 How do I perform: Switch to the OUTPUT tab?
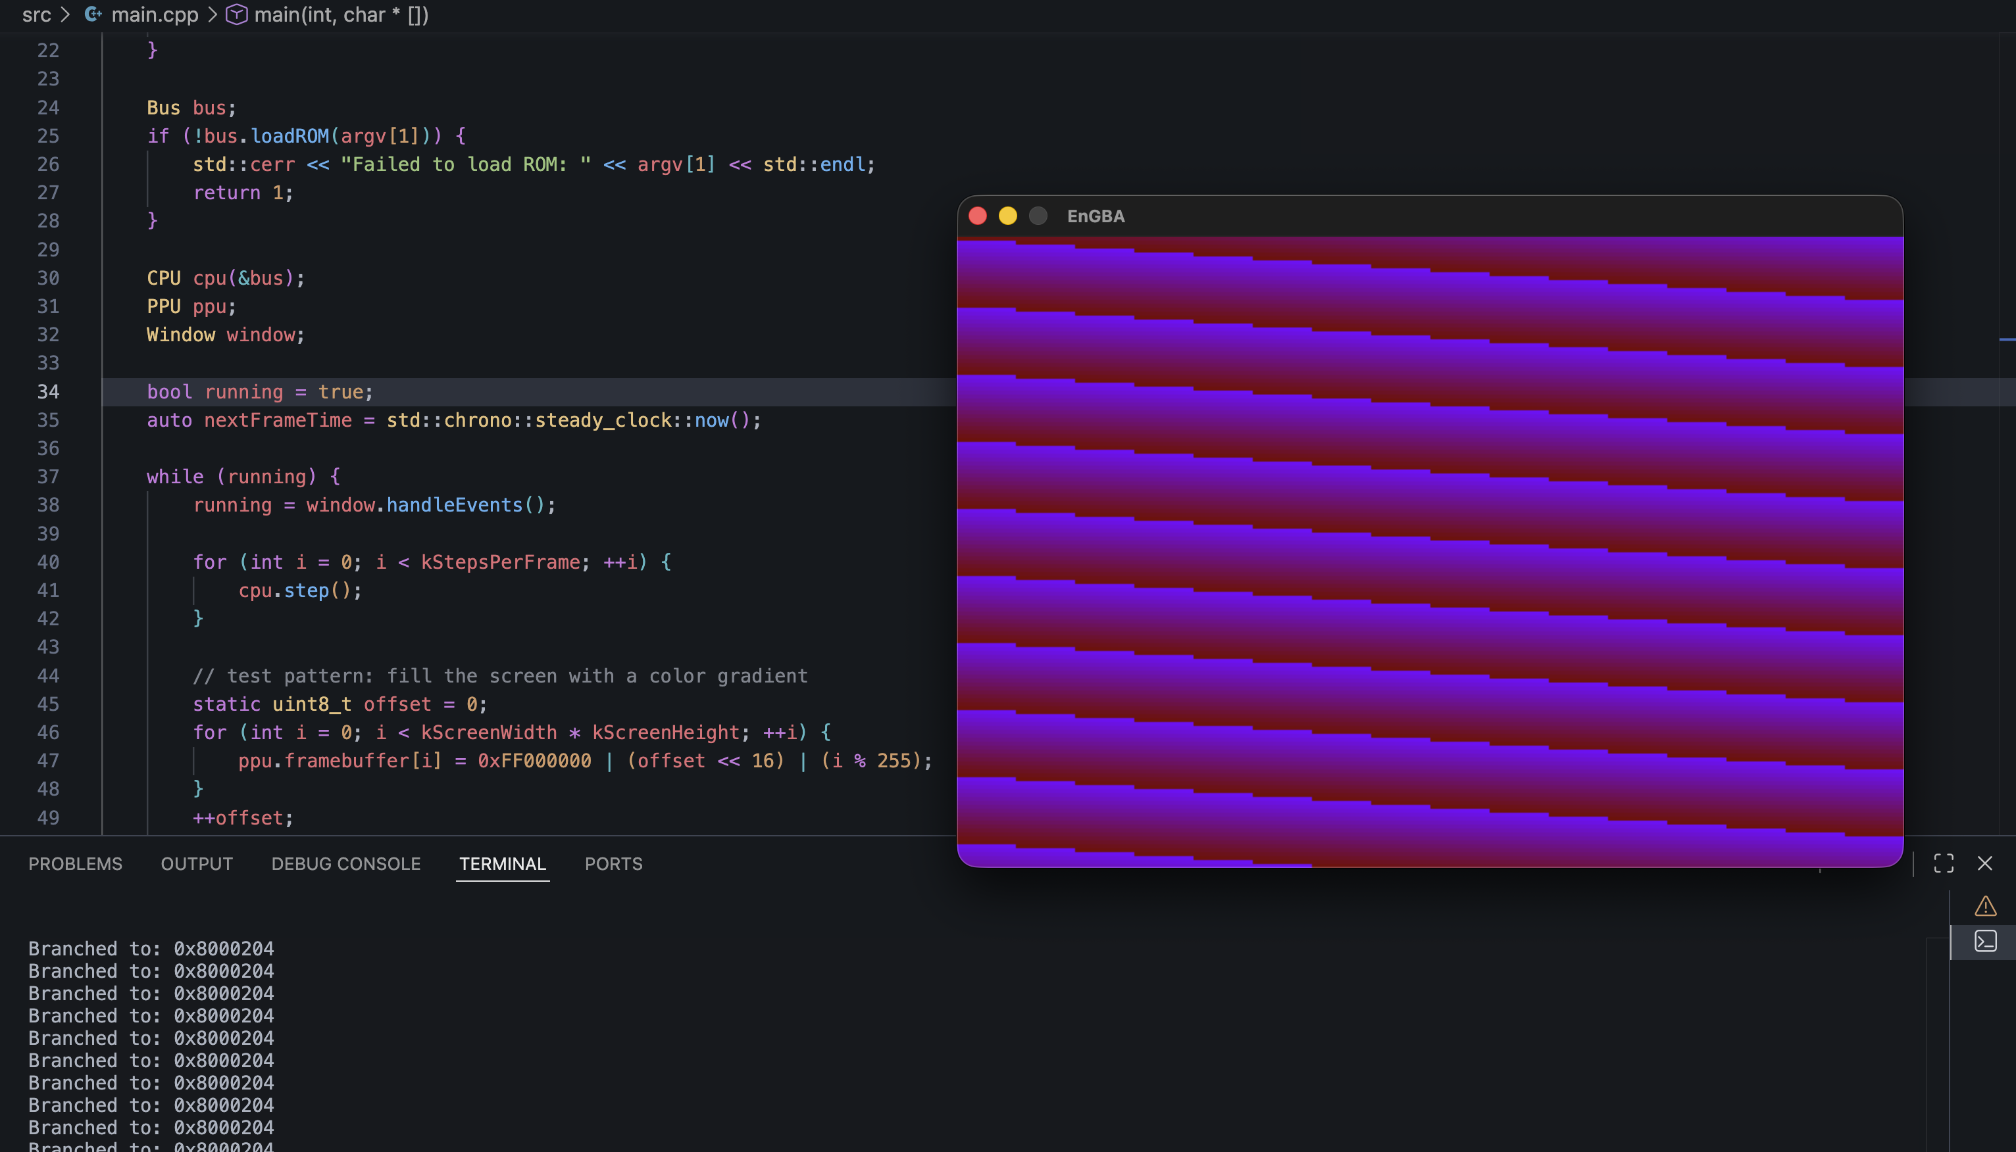pos(196,864)
